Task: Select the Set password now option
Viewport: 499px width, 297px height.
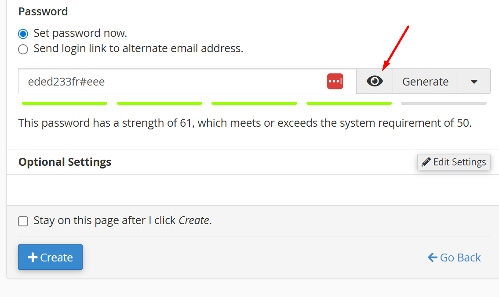Action: [x=23, y=34]
